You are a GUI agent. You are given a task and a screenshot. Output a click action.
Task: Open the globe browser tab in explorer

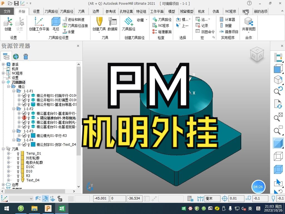[16, 57]
